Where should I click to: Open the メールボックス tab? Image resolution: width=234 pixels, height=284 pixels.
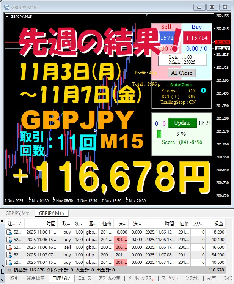coord(141,278)
